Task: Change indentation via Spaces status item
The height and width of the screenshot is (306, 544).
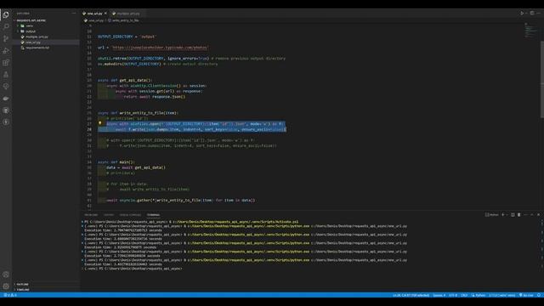Action: (439, 295)
